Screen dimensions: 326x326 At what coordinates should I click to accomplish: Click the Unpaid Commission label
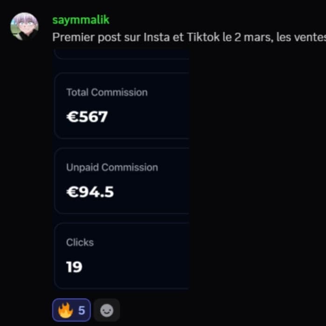click(112, 167)
